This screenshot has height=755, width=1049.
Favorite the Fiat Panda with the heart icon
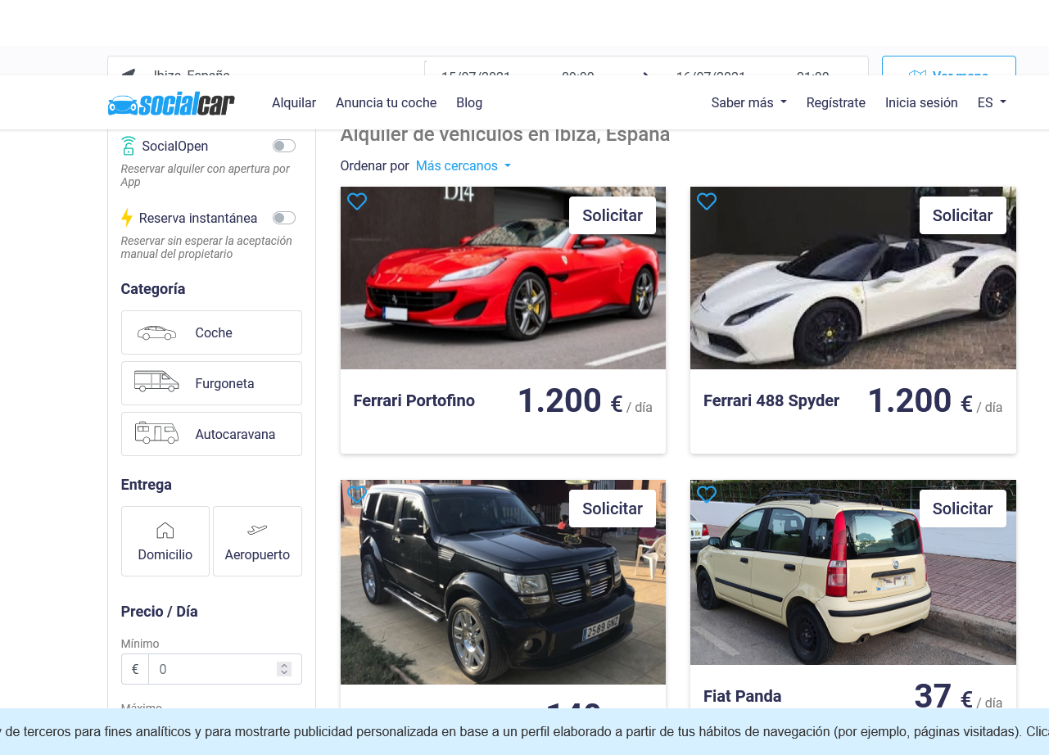pyautogui.click(x=707, y=495)
